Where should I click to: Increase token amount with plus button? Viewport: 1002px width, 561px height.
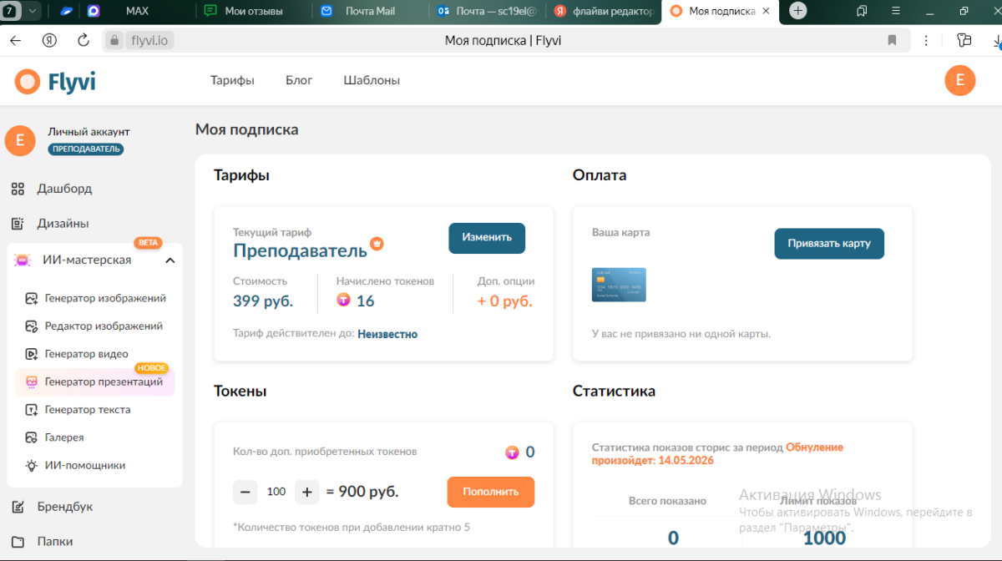[x=307, y=493]
